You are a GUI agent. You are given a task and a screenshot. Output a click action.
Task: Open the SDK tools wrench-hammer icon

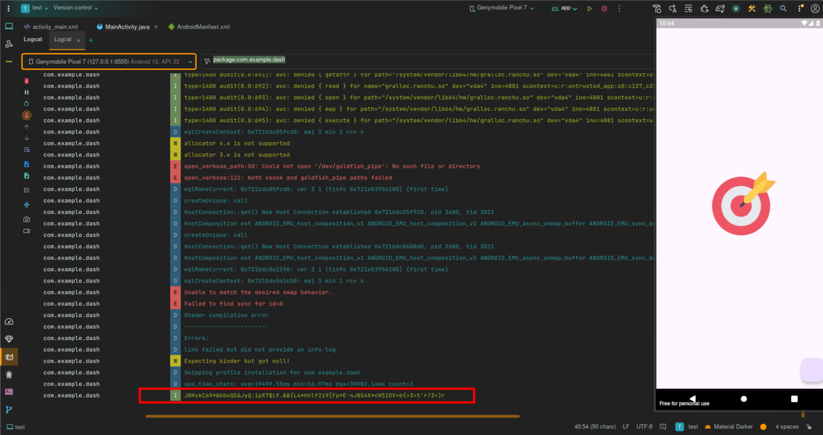pos(752,8)
